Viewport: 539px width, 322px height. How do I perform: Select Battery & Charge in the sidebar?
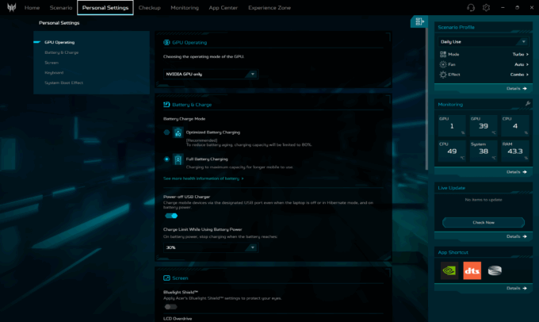[x=62, y=52]
